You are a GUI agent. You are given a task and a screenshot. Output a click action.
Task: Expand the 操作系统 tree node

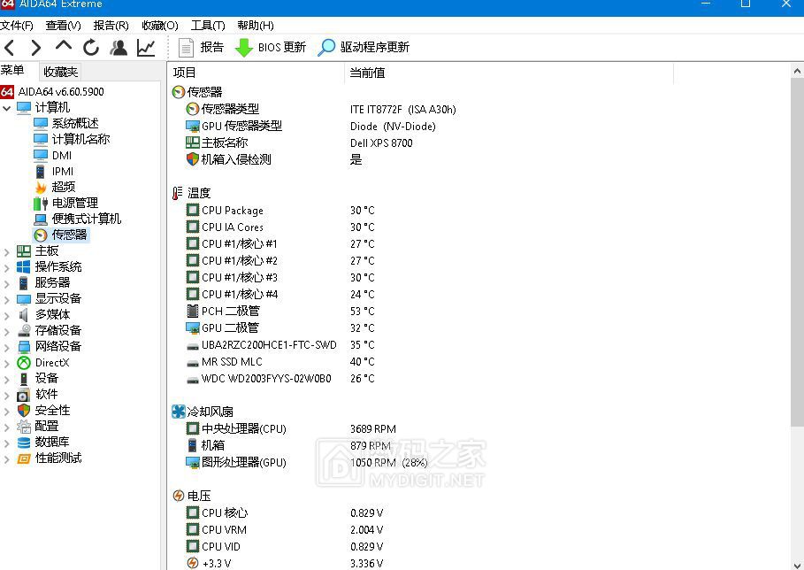[x=7, y=268]
